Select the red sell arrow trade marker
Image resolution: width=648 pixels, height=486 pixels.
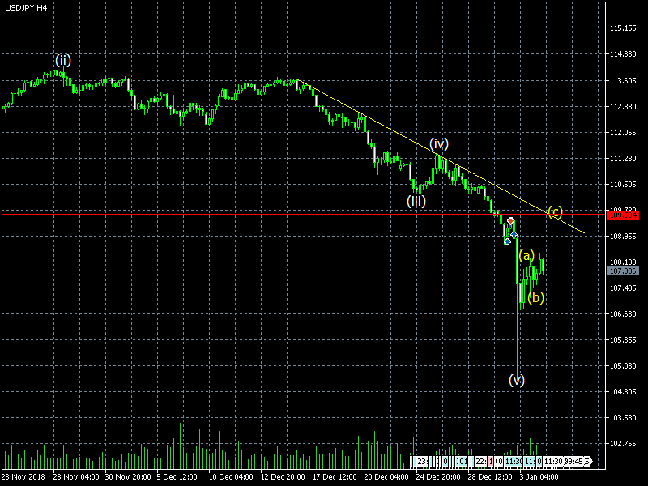pos(510,221)
